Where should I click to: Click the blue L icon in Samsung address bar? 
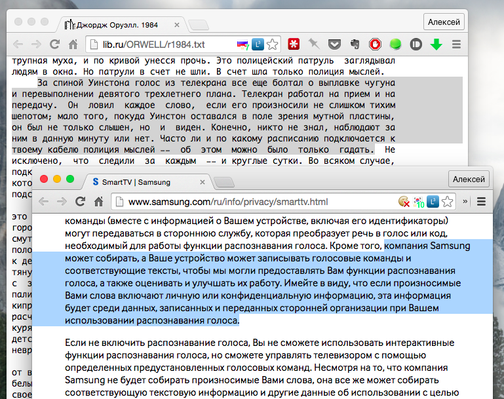tap(433, 202)
